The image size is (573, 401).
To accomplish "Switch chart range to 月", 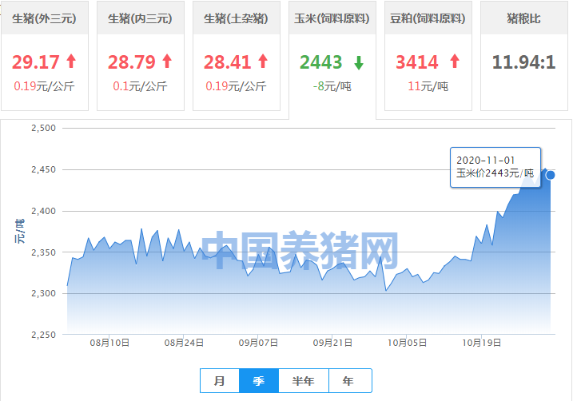I will [220, 381].
